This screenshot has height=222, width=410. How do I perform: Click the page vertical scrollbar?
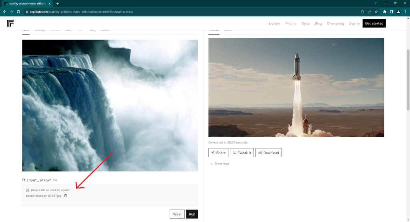408,80
